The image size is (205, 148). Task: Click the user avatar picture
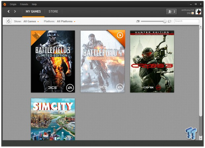198,12
